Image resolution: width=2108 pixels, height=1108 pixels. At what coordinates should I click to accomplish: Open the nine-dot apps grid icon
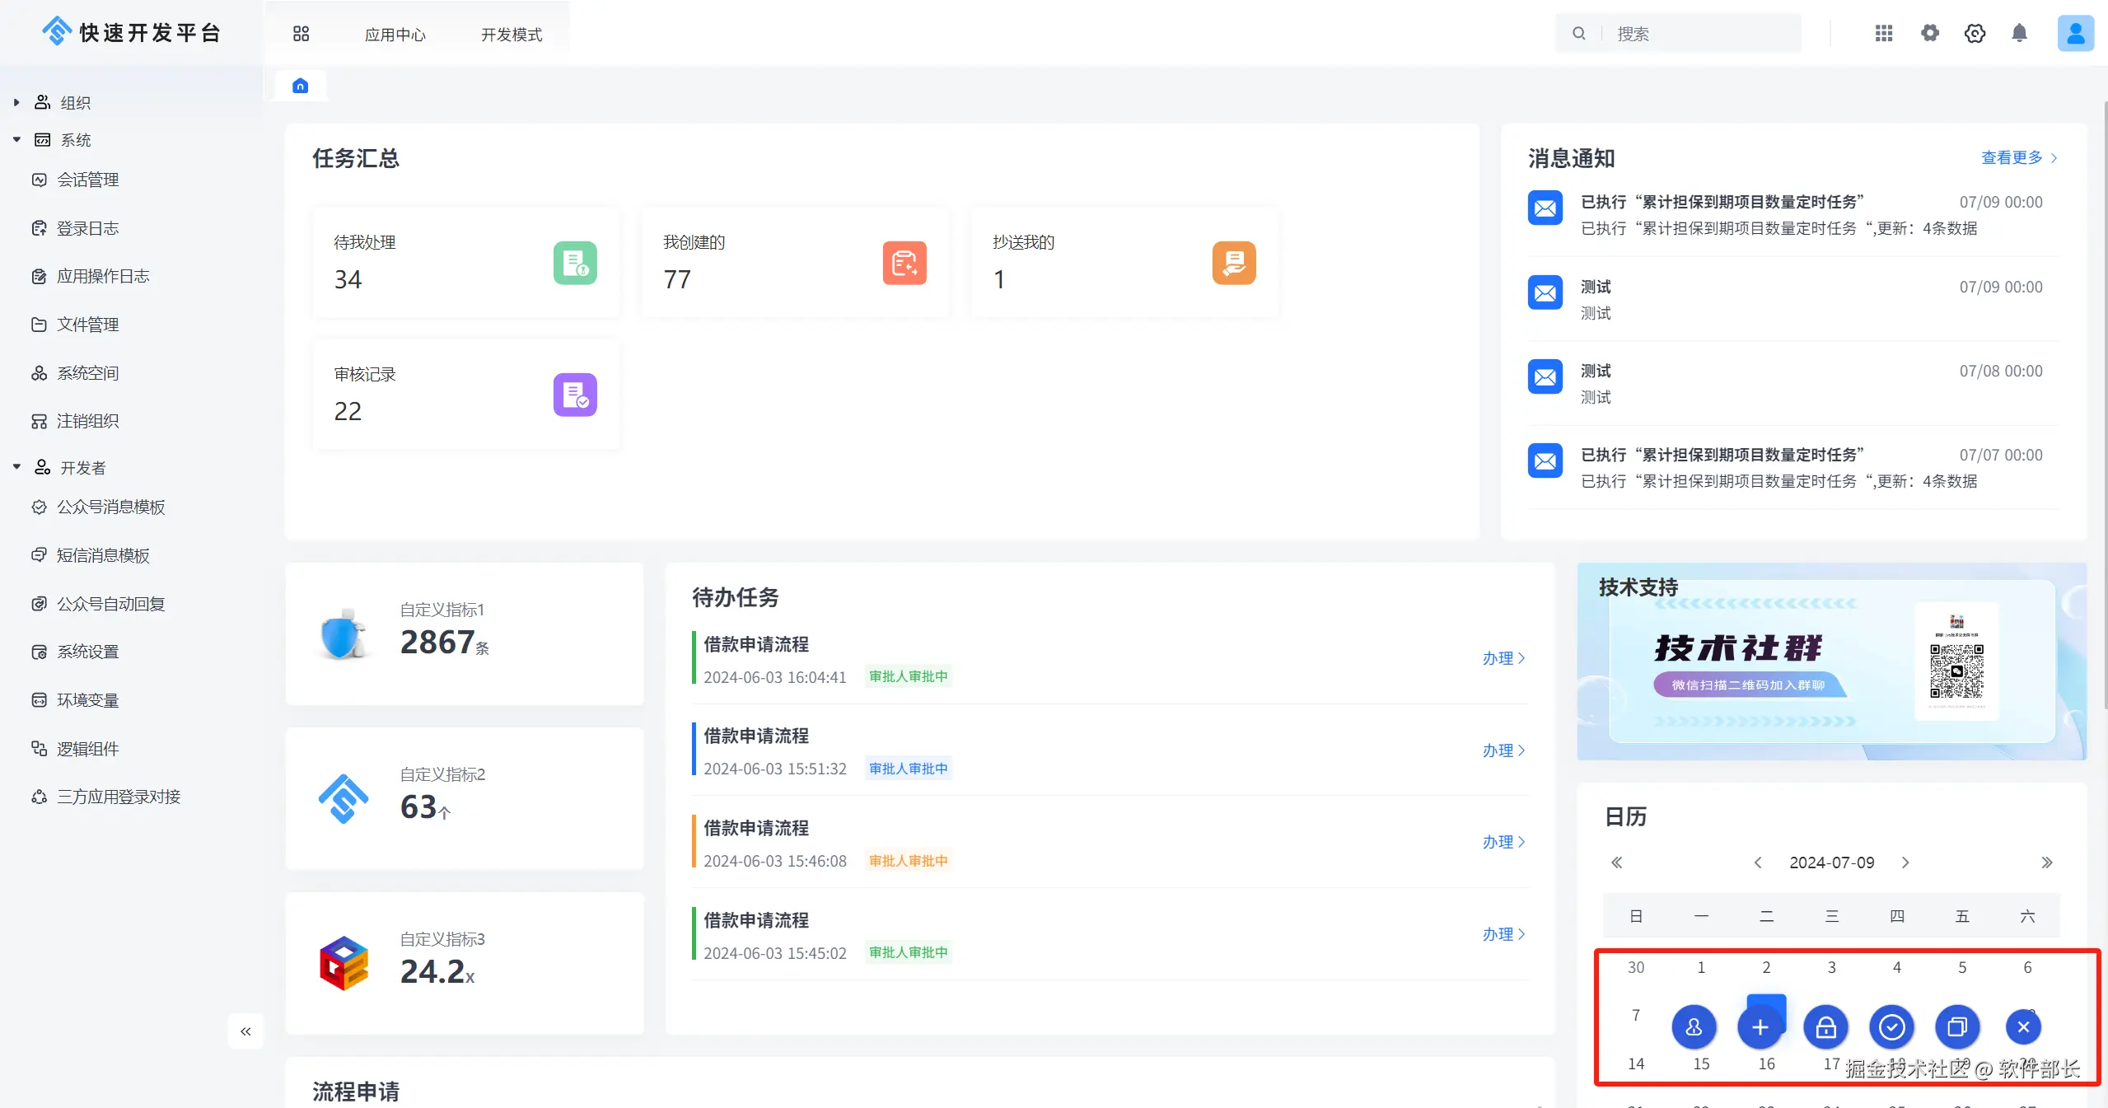coord(1884,33)
